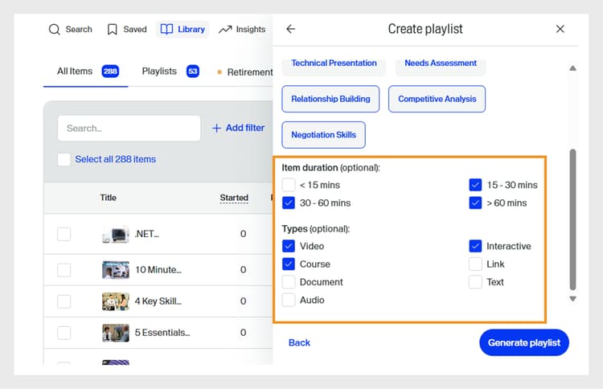This screenshot has height=389, width=603.
Task: Go back with the arrow icon
Action: 291,29
